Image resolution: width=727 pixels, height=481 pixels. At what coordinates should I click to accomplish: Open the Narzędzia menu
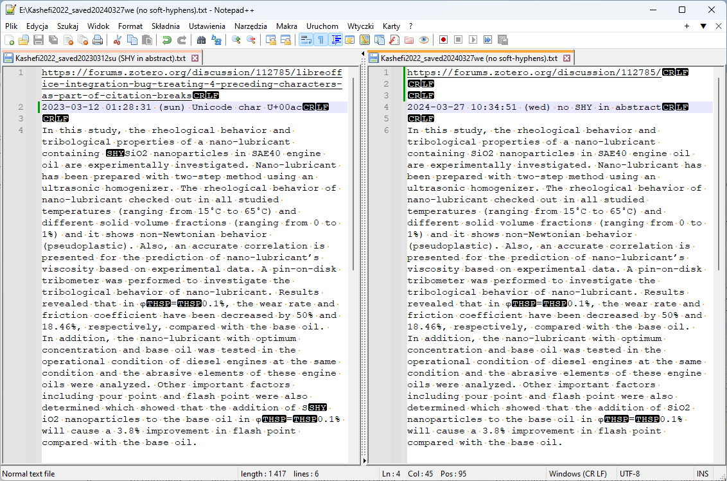point(250,26)
